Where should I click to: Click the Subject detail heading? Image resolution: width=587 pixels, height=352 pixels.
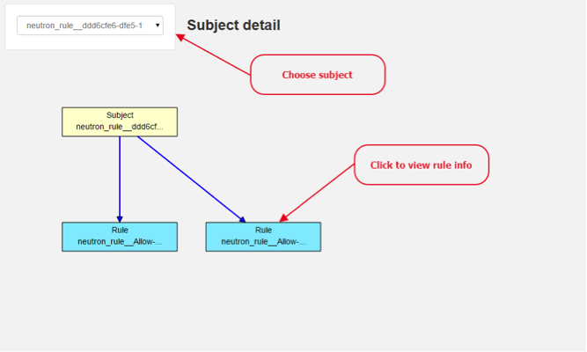[233, 26]
